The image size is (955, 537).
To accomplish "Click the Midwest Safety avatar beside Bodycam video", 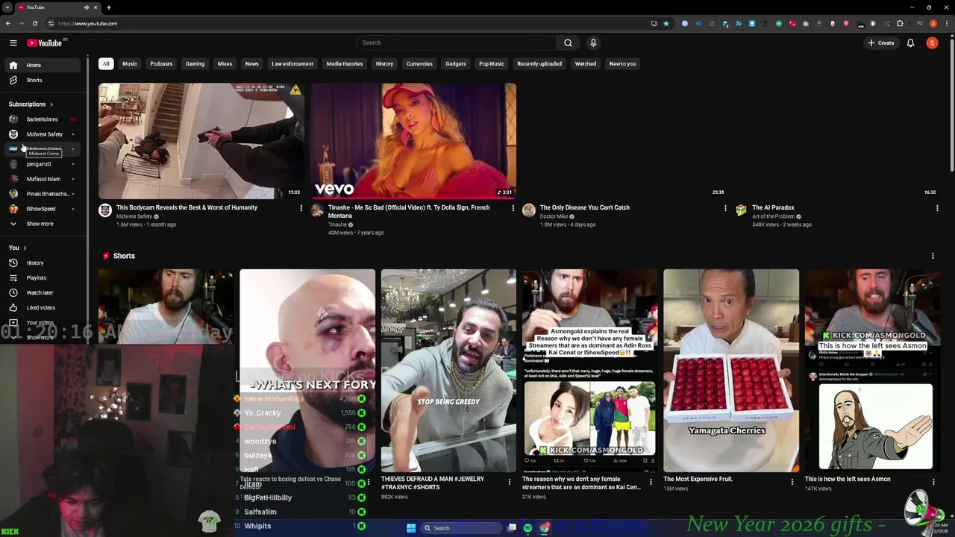I will tap(105, 211).
